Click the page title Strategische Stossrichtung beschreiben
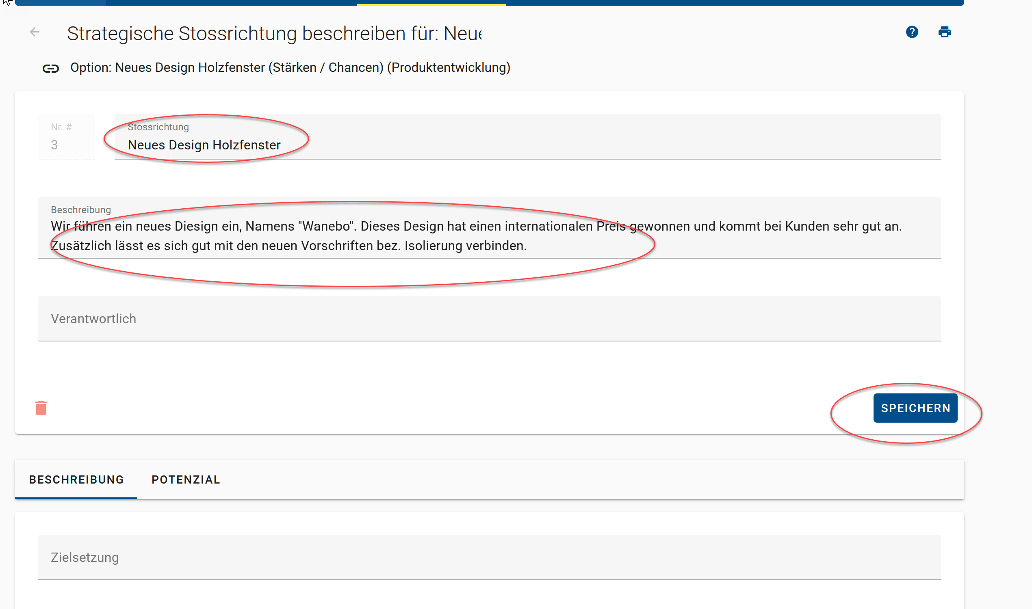 (274, 33)
